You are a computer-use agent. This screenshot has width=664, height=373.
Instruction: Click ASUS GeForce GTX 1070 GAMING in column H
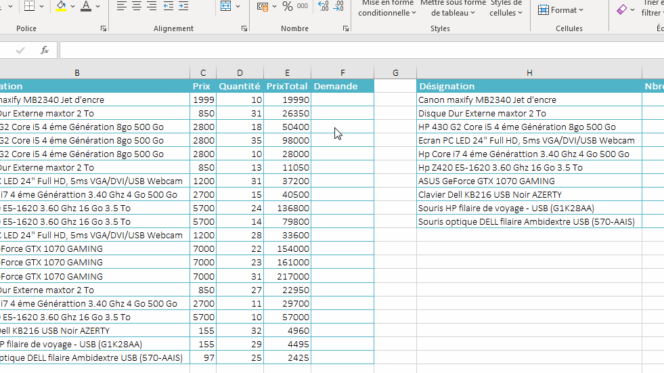pyautogui.click(x=529, y=181)
